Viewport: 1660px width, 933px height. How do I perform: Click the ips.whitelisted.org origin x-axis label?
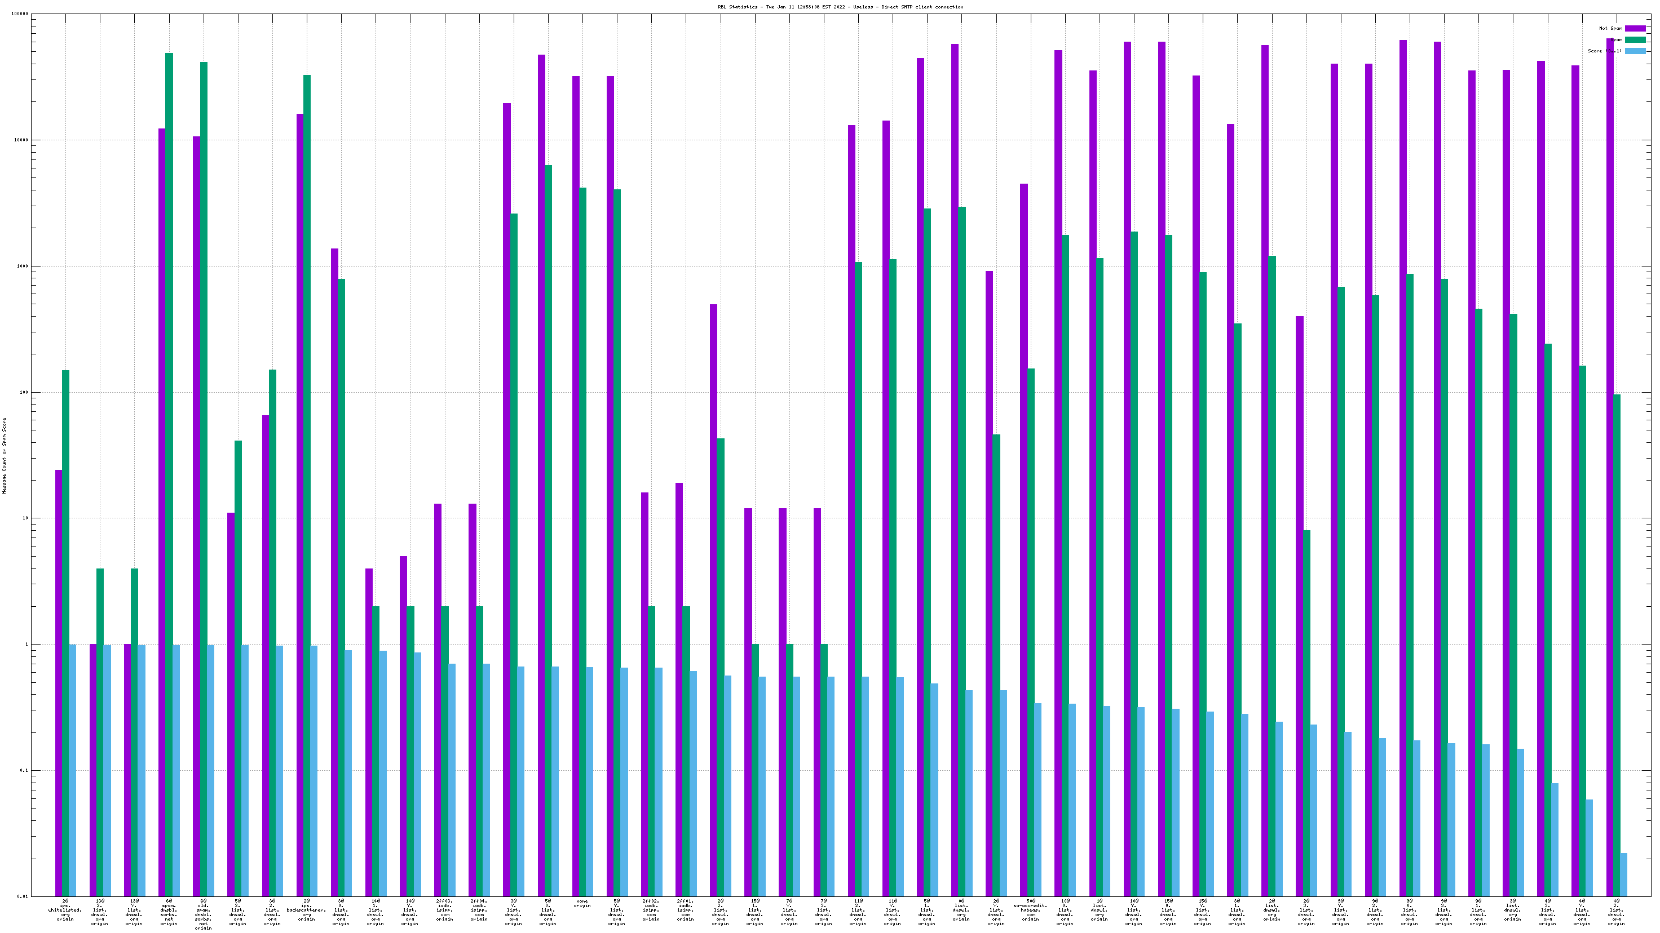coord(65,910)
